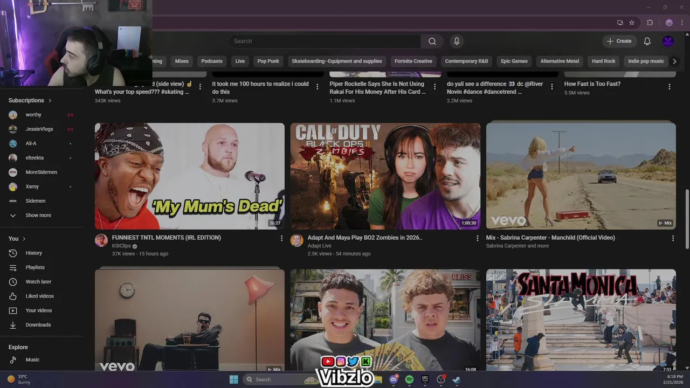Screen dimensions: 690x388
Task: Open options menu for Sabrina Carpenter mix
Action: pos(673,238)
